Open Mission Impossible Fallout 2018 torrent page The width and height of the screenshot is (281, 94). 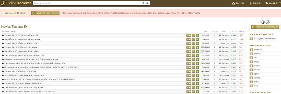[x=31, y=59]
